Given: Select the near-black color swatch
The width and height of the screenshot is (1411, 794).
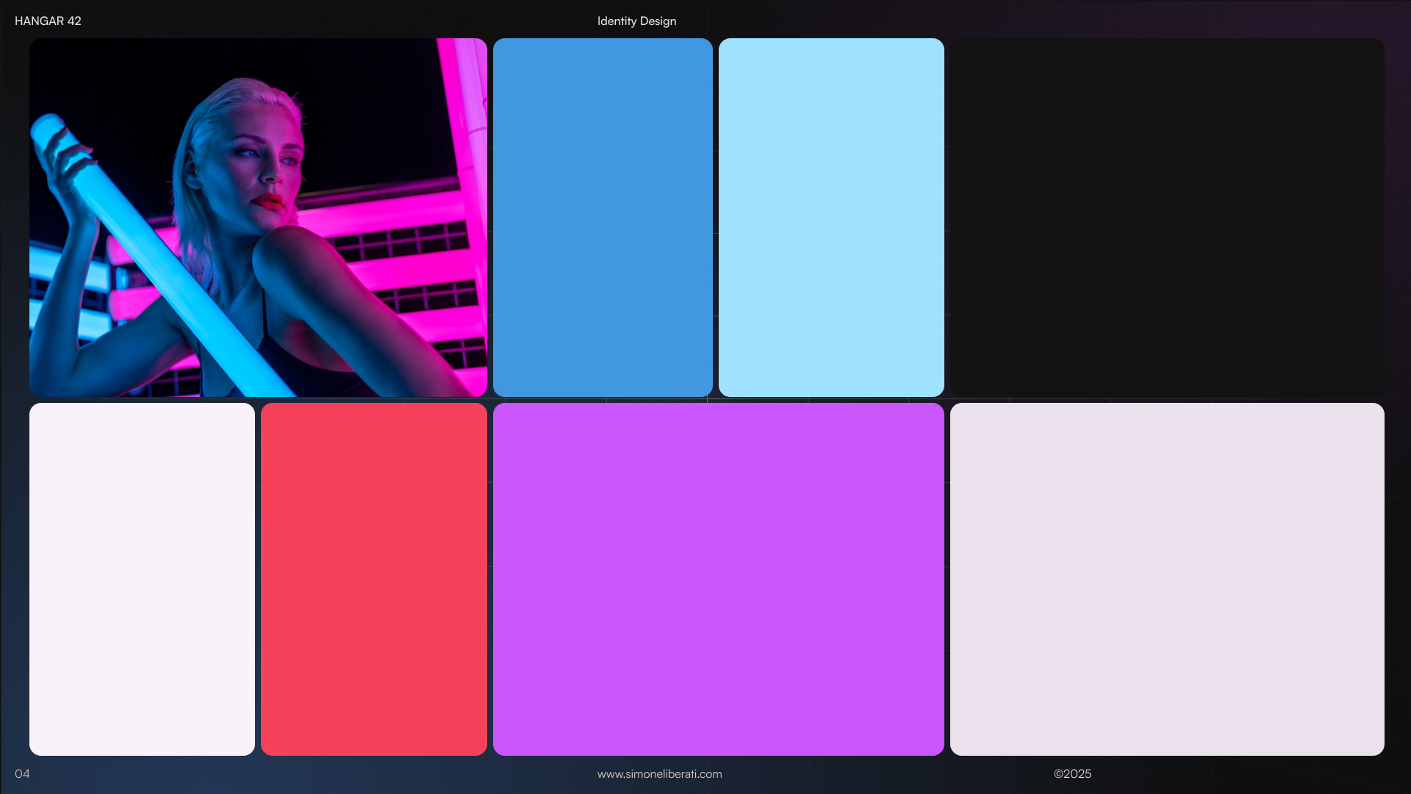Looking at the screenshot, I should pos(1167,218).
